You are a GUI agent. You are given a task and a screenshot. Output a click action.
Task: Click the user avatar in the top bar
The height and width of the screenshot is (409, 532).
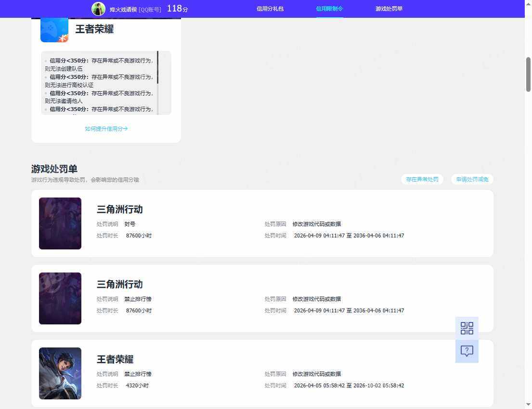point(98,9)
